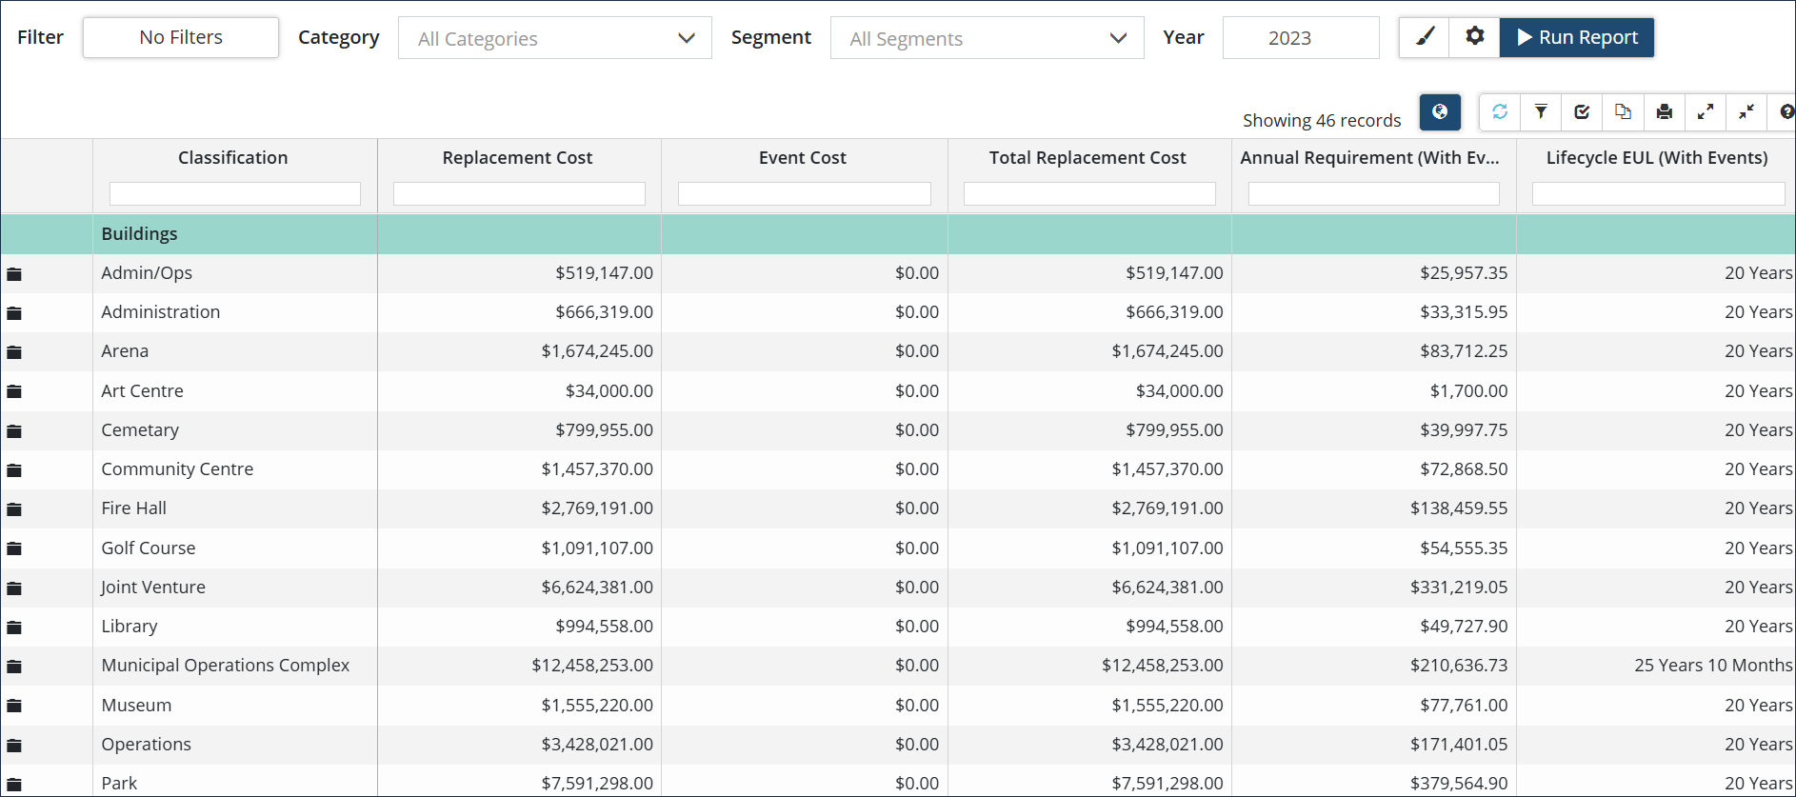Run the report
This screenshot has width=1796, height=797.
coord(1576,37)
